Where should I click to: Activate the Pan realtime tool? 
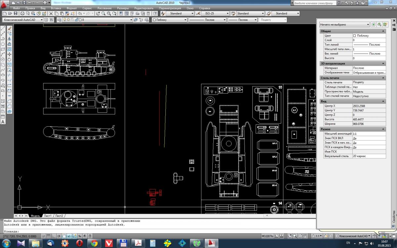[98, 14]
